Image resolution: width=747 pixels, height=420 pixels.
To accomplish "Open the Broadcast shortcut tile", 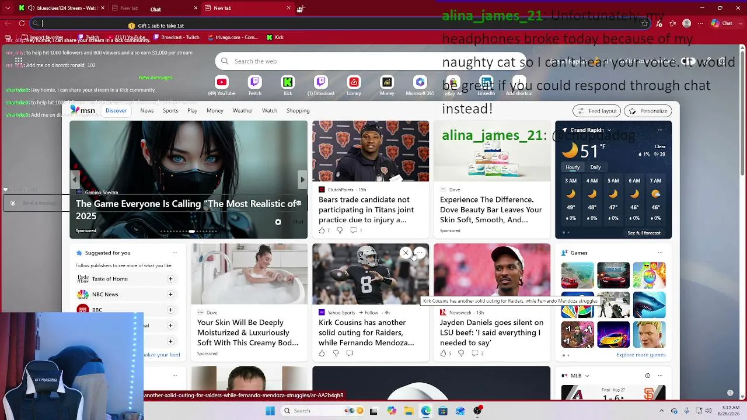I will pyautogui.click(x=321, y=85).
